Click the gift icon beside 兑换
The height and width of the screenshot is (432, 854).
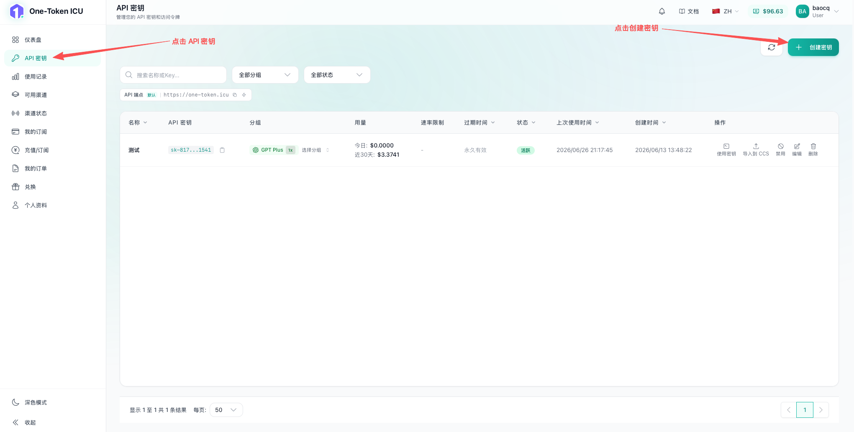[15, 187]
